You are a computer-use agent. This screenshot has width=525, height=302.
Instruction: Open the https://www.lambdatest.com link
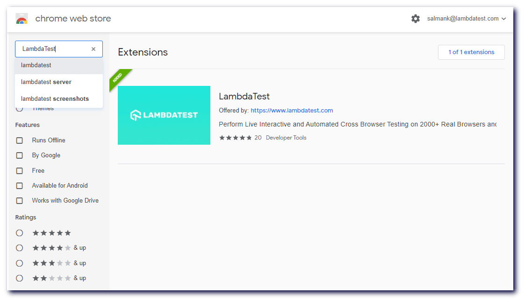292,110
